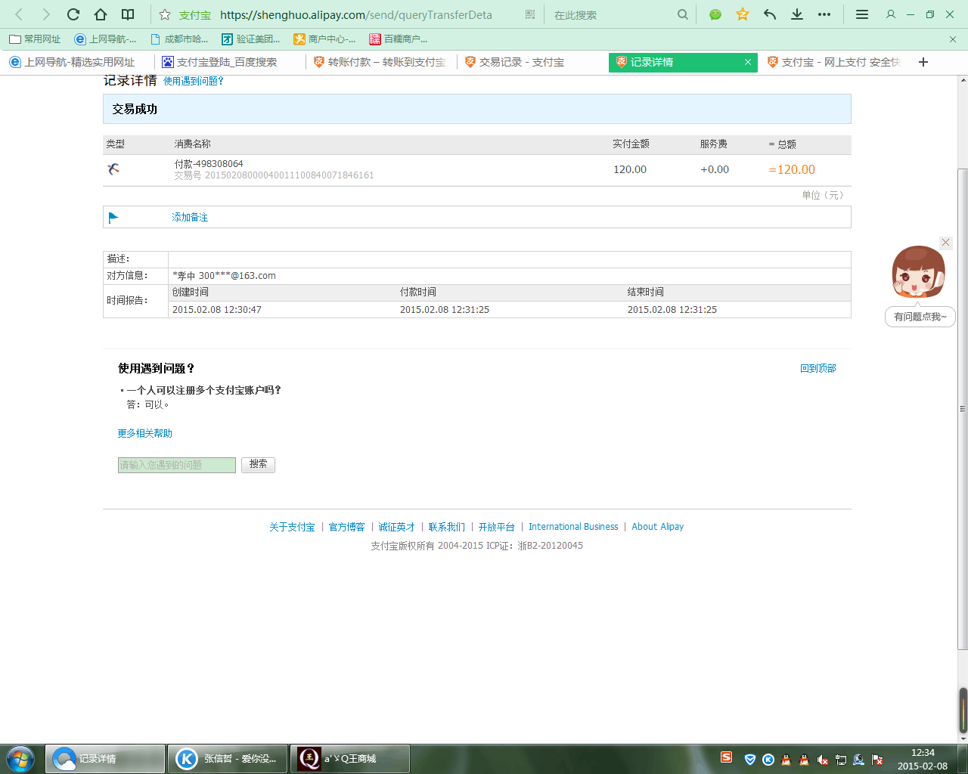This screenshot has width=968, height=774.
Task: Close the bookmarks bar
Action: (x=953, y=39)
